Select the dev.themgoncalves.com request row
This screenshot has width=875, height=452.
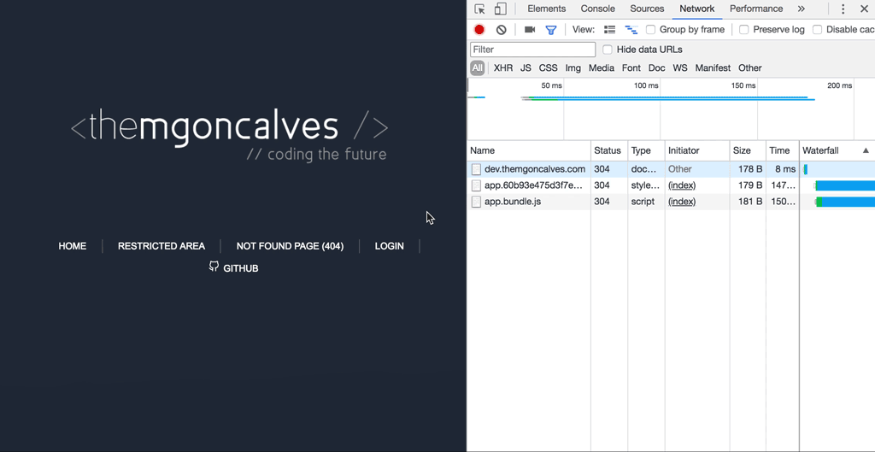click(x=671, y=169)
